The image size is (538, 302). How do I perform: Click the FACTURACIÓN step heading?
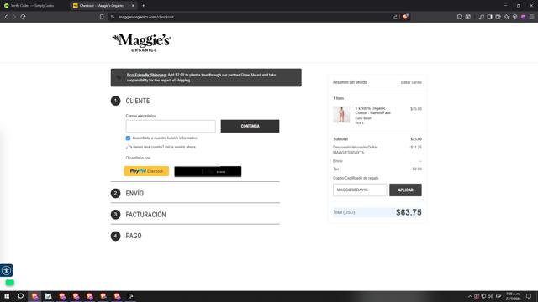(x=145, y=215)
